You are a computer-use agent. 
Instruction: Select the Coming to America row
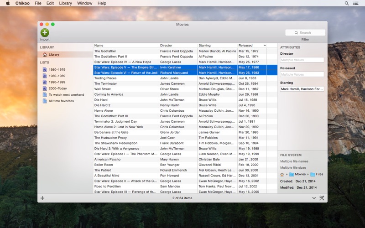click(x=185, y=94)
